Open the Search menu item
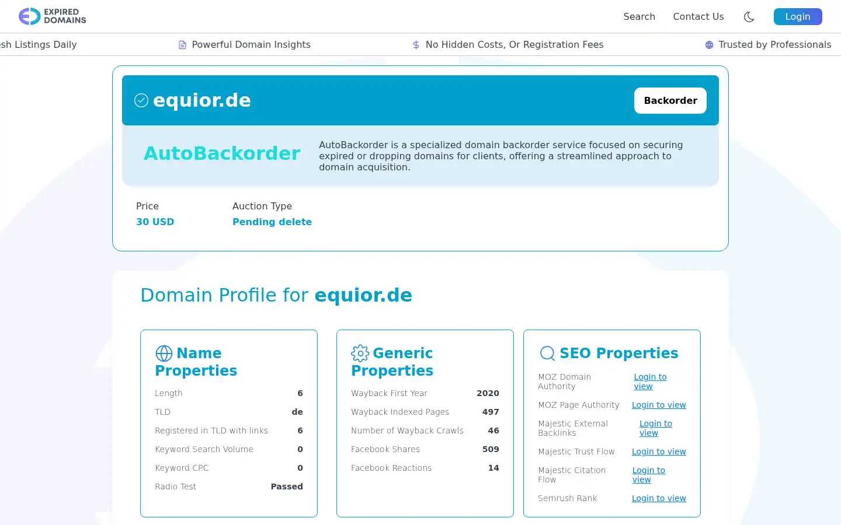841x525 pixels. pyautogui.click(x=639, y=16)
